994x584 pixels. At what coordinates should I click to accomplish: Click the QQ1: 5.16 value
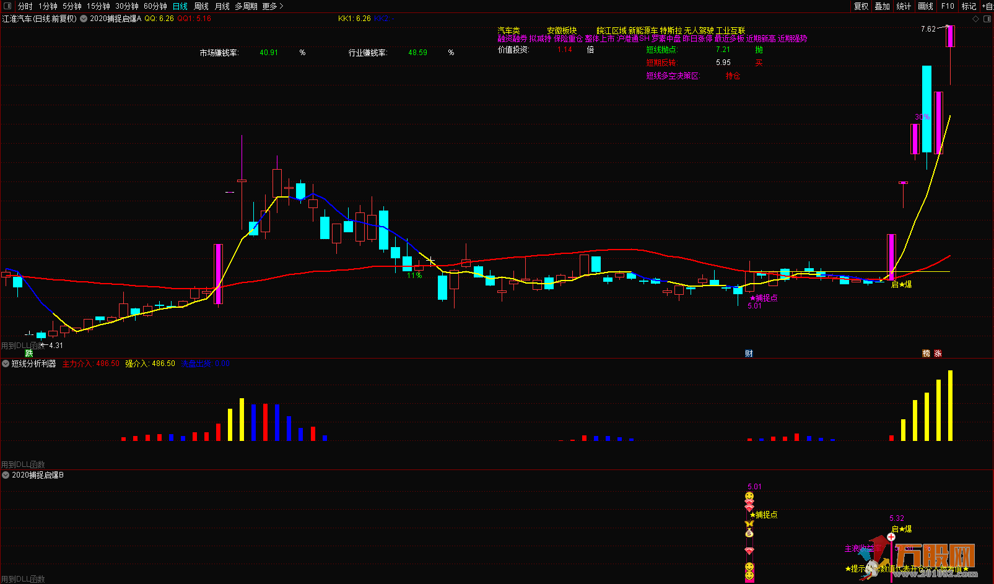[x=194, y=19]
